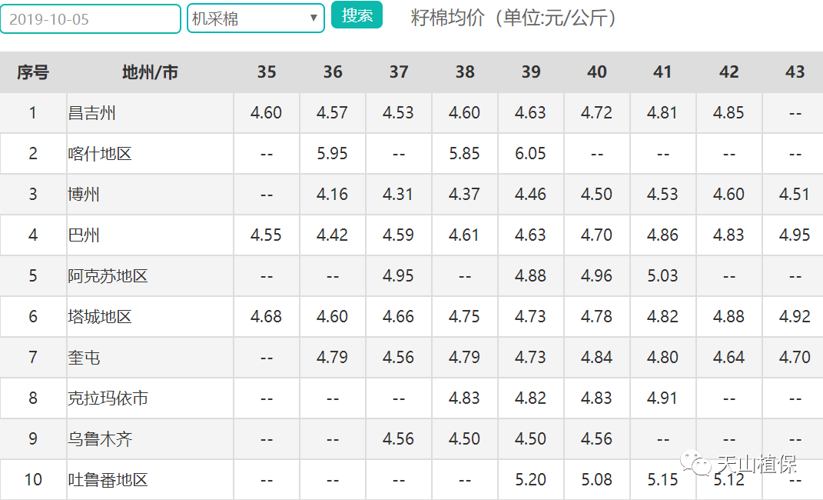Click the 43 column header
This screenshot has height=500, width=823.
795,72
